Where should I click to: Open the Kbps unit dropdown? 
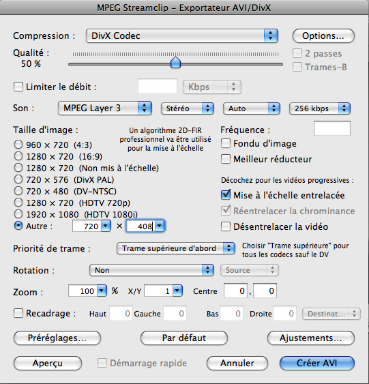point(212,87)
